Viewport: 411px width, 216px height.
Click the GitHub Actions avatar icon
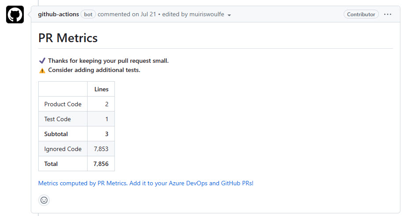point(15,14)
